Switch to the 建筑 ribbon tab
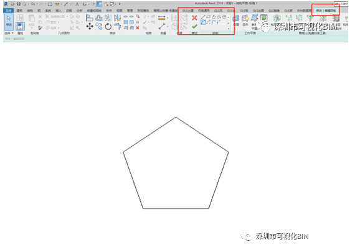 coord(20,11)
